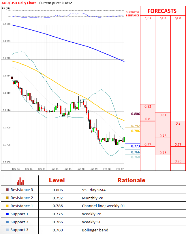Click the 0.792 resistance level marker
Screen dimensions: 188x234
135,126
